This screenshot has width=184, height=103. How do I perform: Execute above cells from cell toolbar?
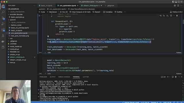(x=164, y=16)
